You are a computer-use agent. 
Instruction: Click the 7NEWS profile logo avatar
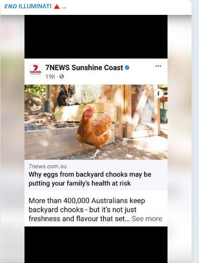[35, 70]
